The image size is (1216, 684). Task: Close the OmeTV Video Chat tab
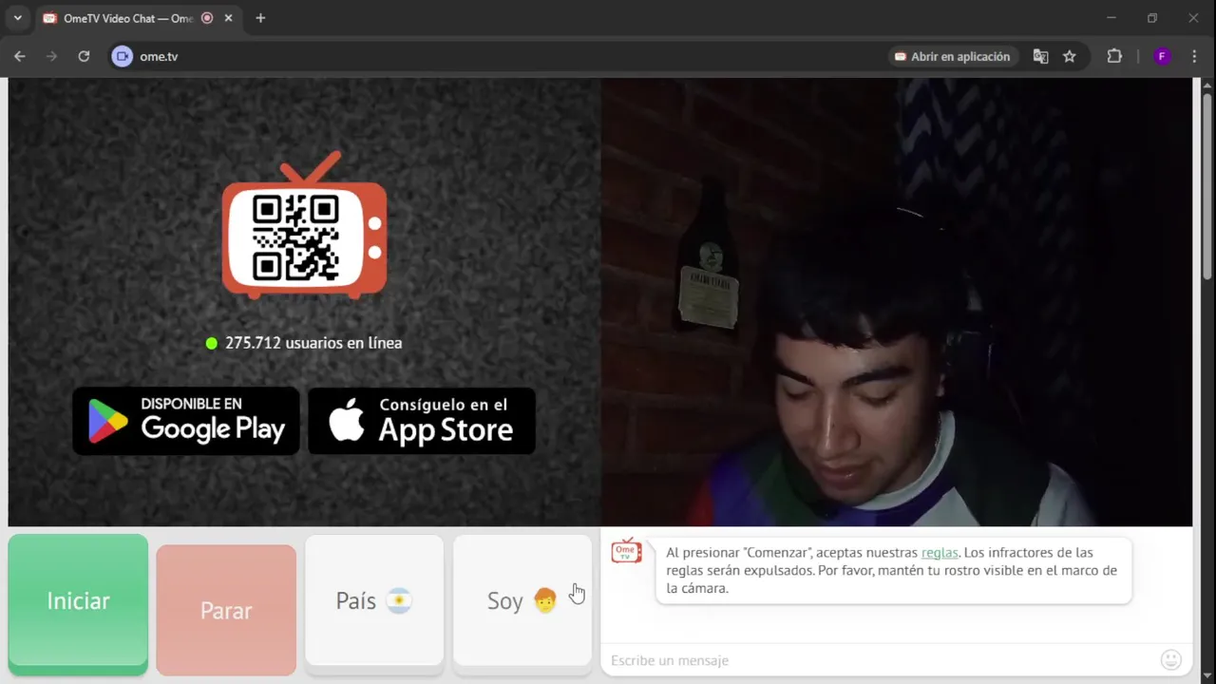point(228,18)
